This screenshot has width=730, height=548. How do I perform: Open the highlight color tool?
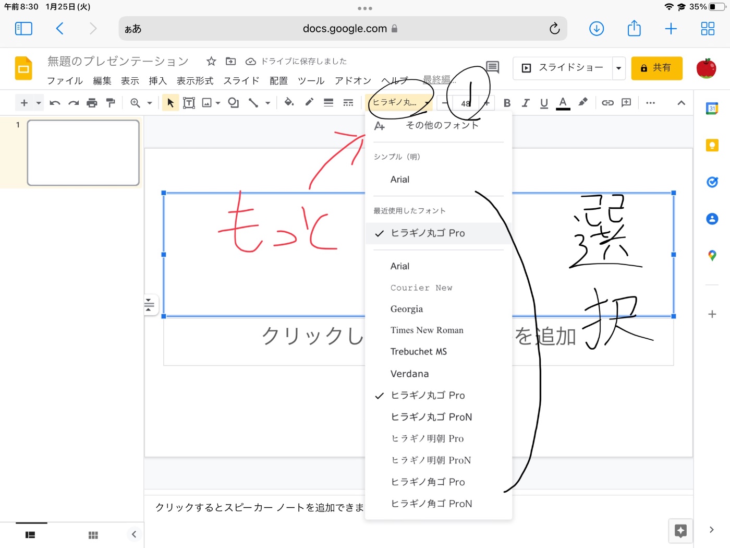tap(583, 102)
